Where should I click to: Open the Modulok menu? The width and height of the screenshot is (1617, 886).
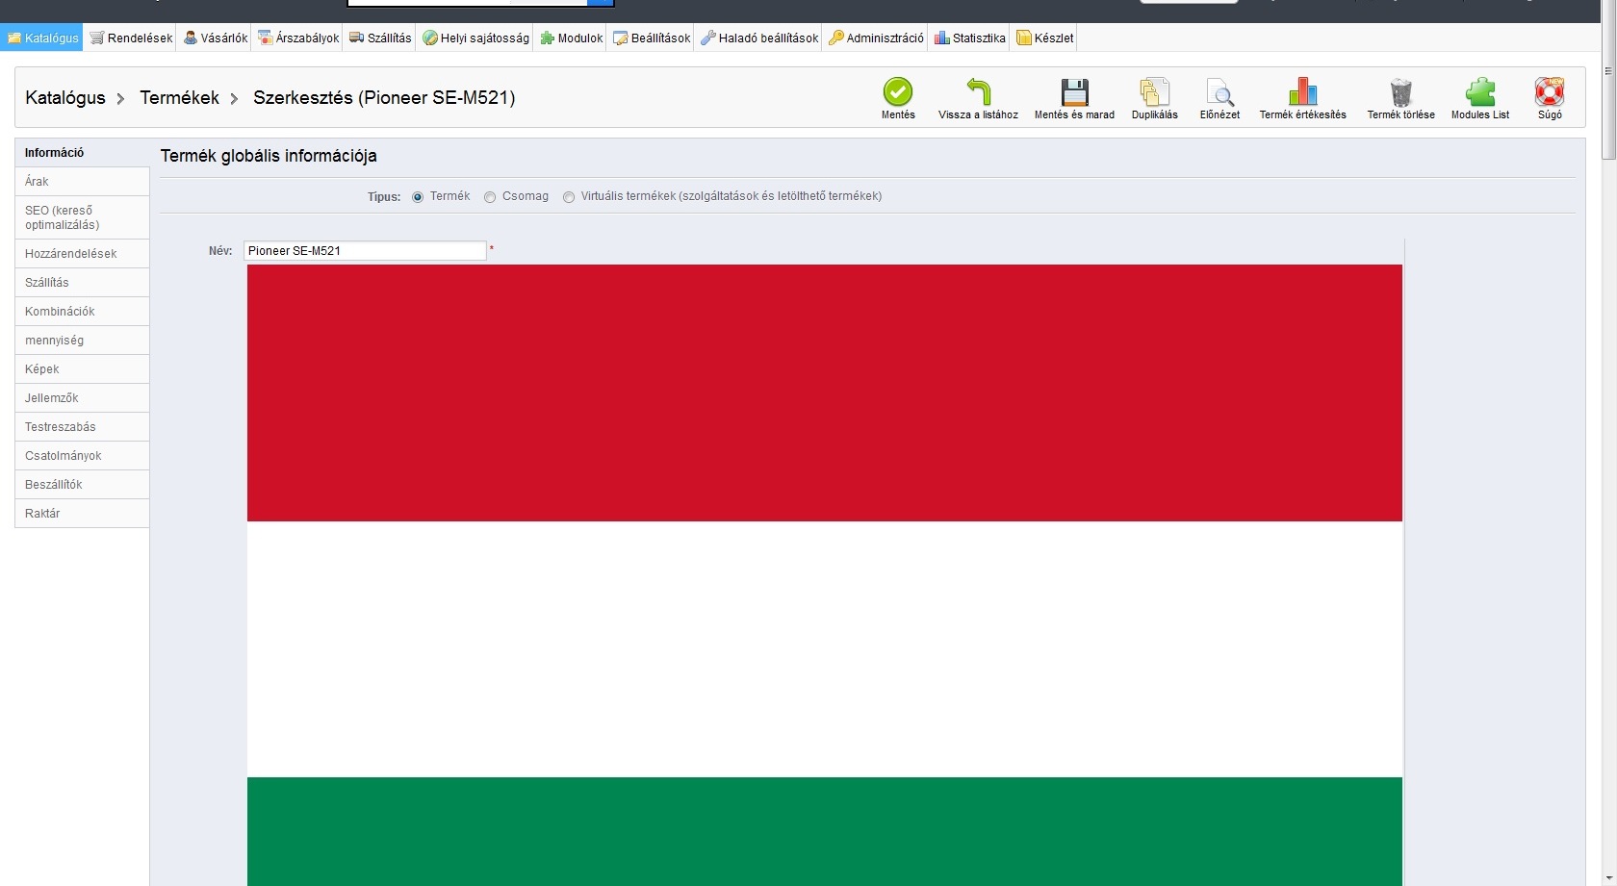pyautogui.click(x=572, y=38)
